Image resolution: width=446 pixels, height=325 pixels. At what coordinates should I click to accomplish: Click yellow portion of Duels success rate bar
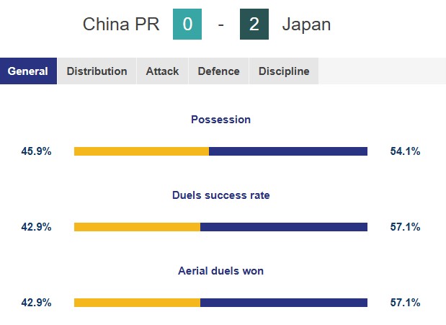137,227
